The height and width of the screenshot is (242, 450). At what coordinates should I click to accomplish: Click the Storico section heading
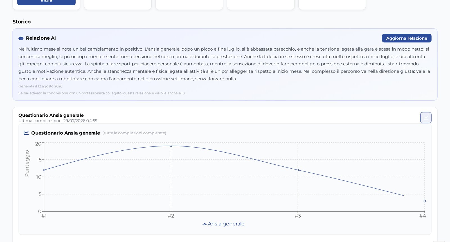(22, 22)
